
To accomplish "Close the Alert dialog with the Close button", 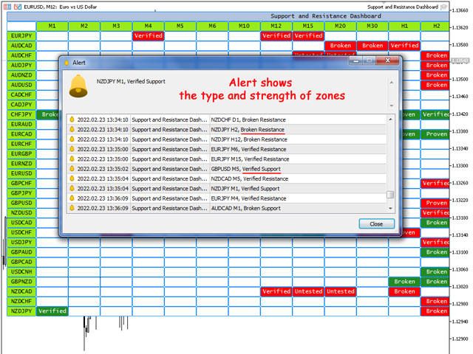I will click(376, 223).
